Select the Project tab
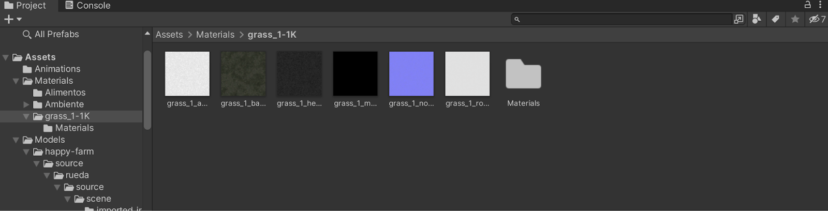The image size is (828, 211). tap(25, 5)
